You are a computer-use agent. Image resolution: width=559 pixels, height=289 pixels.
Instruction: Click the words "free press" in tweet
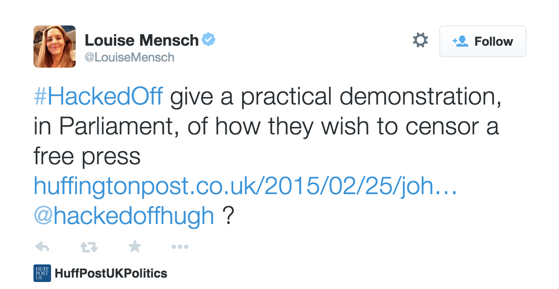(x=87, y=157)
